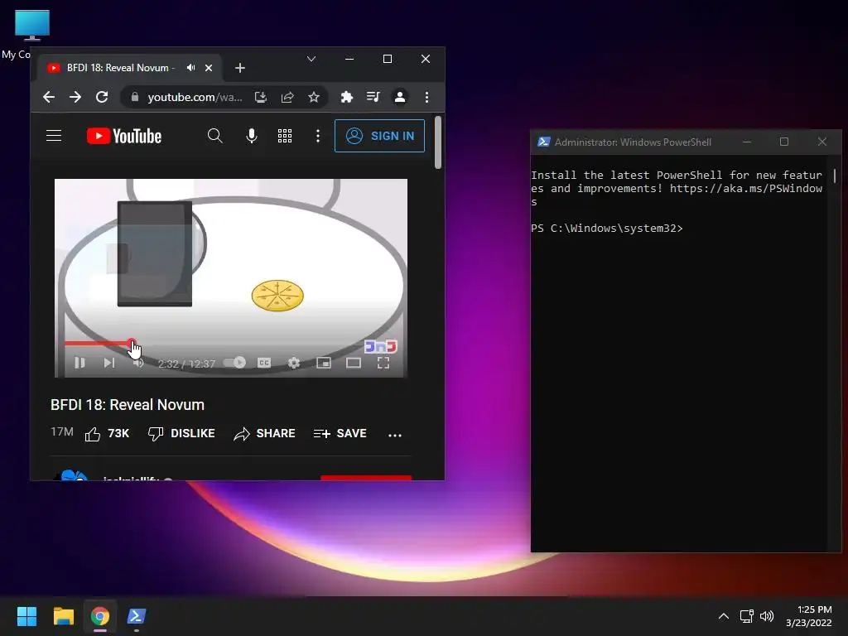The height and width of the screenshot is (636, 848).
Task: Click the DISLIKE button
Action: click(181, 434)
